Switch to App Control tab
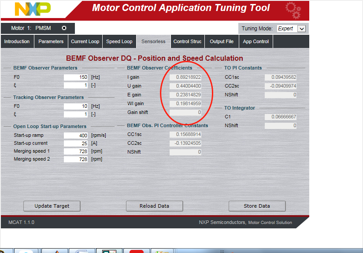The height and width of the screenshot is (253, 363). [x=256, y=41]
